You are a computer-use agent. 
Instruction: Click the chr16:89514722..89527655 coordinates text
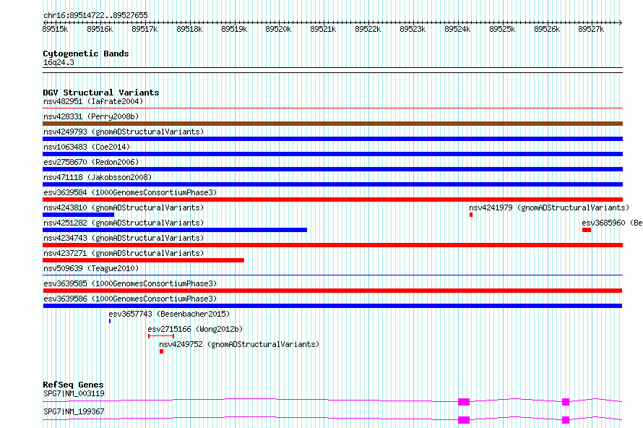coord(95,15)
